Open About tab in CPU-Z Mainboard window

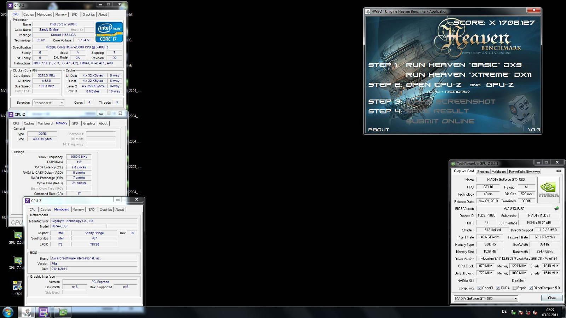tap(120, 210)
